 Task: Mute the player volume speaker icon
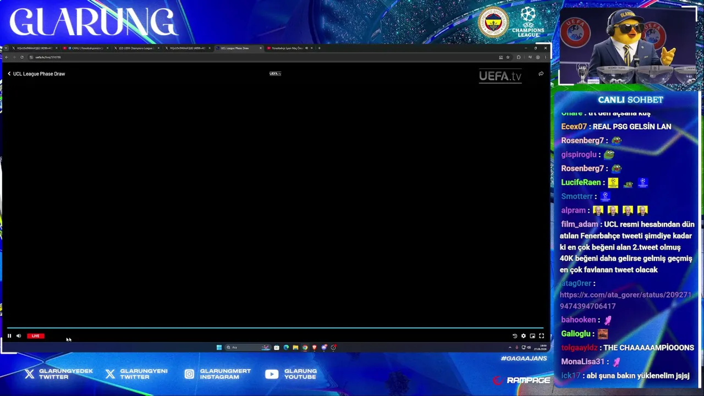[19, 335]
